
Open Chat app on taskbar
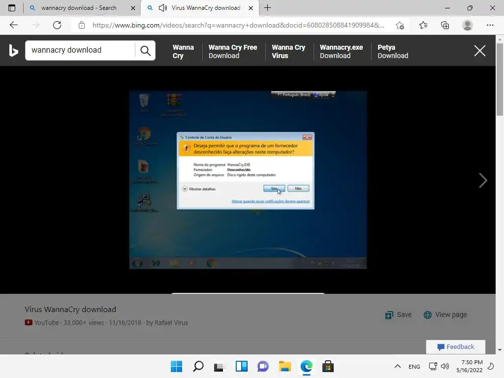pos(263,366)
